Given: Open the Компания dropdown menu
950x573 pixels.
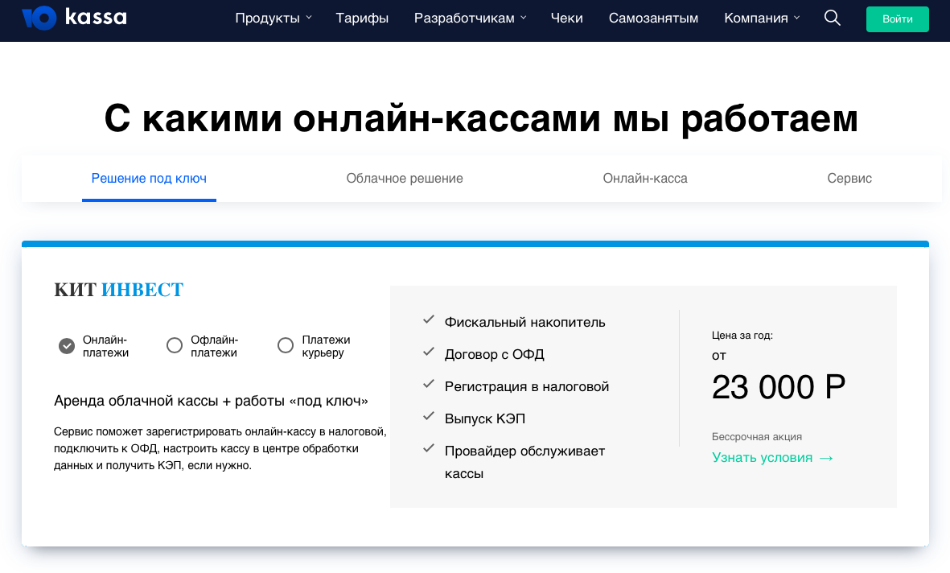Looking at the screenshot, I should tap(762, 18).
